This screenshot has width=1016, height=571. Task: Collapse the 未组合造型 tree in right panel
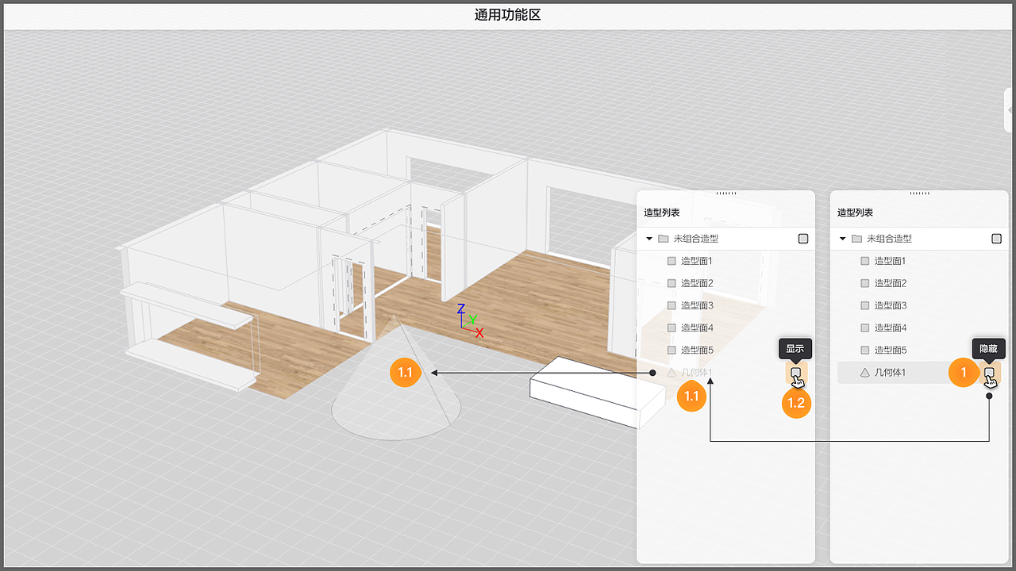[841, 238]
